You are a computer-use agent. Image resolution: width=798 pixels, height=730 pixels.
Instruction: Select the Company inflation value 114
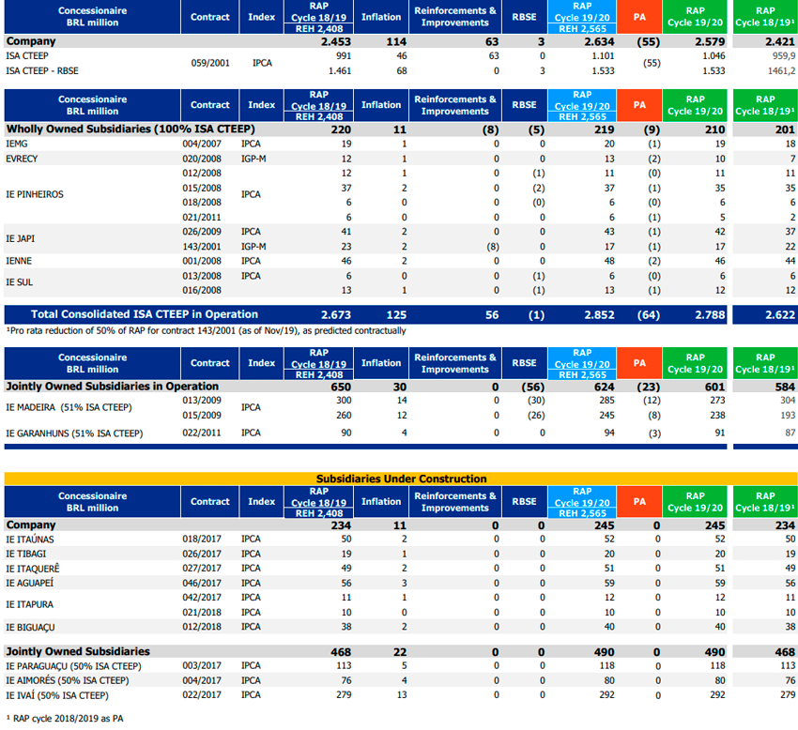396,41
